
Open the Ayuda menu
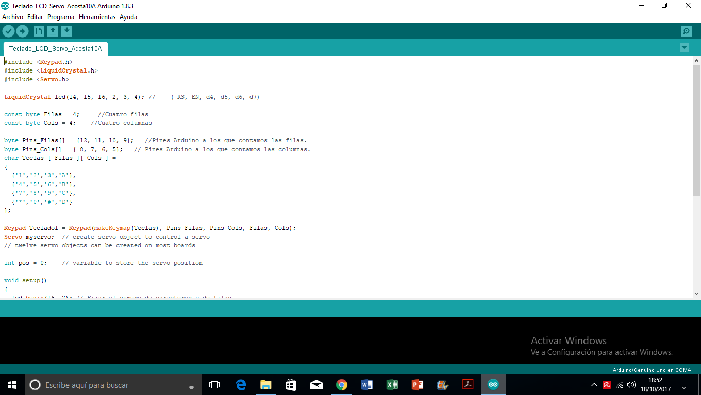click(128, 17)
